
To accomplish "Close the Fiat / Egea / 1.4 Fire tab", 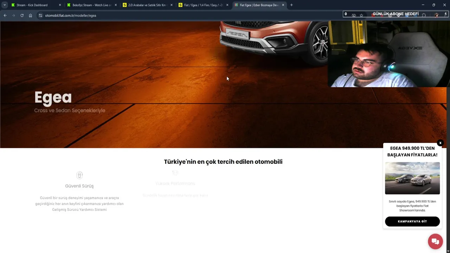I will (227, 5).
